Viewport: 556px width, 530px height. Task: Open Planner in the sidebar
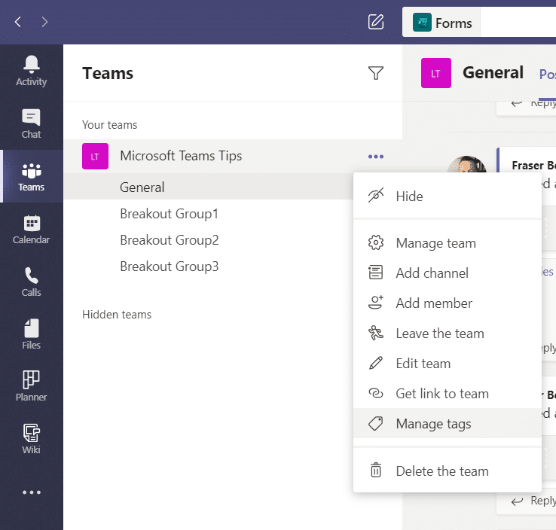tap(31, 387)
